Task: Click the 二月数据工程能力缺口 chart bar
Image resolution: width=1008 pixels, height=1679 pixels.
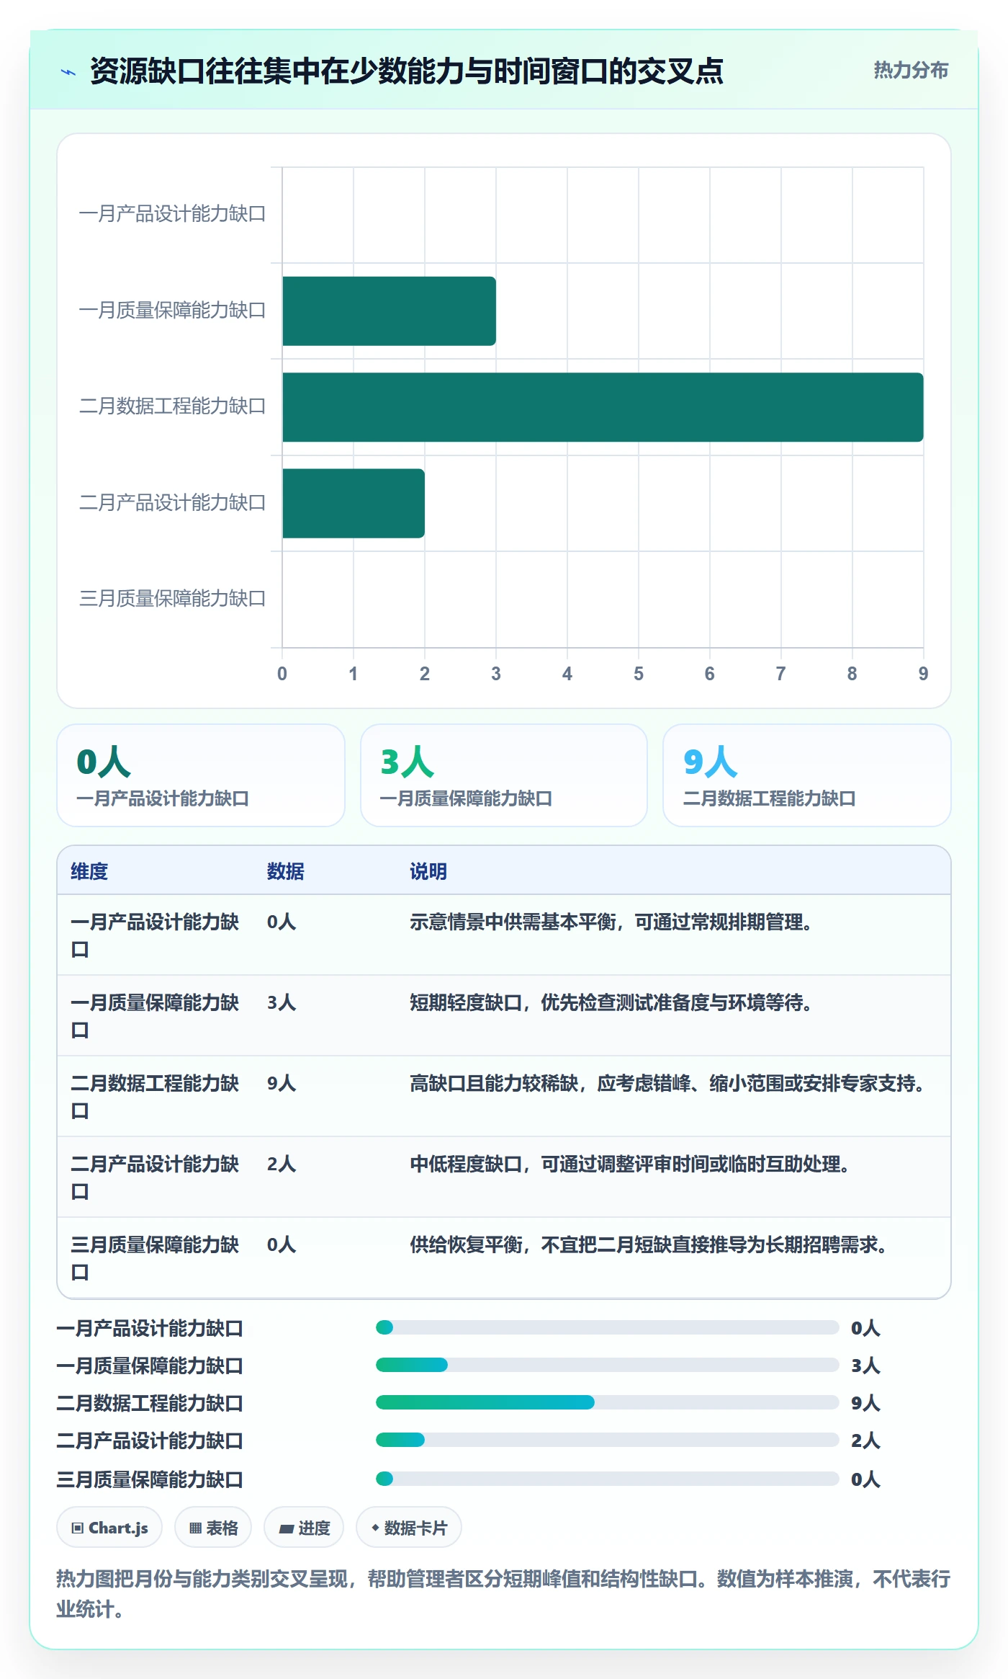Action: (x=603, y=406)
